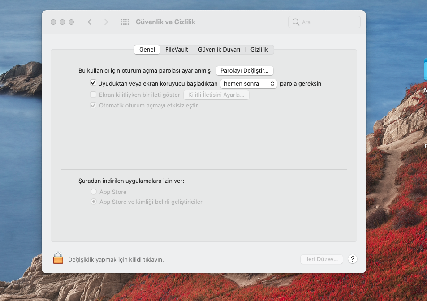
Task: Show all preferences via grid icon
Action: click(x=125, y=22)
